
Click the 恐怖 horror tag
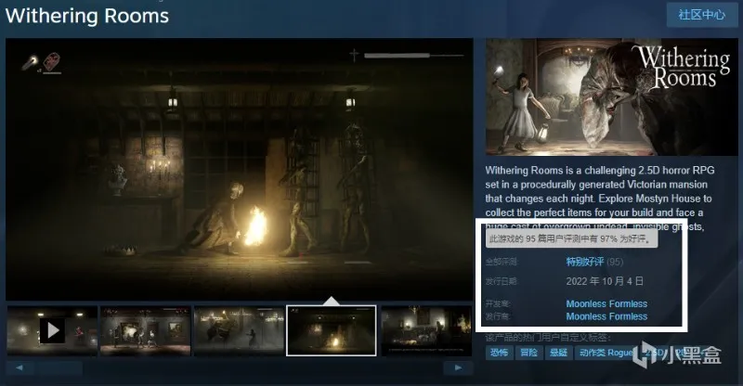point(499,353)
